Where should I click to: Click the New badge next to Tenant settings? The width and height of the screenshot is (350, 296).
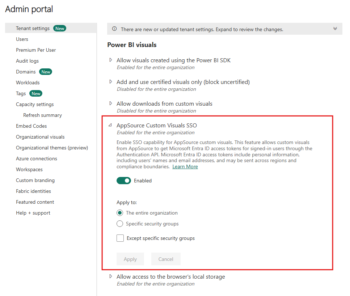click(59, 28)
